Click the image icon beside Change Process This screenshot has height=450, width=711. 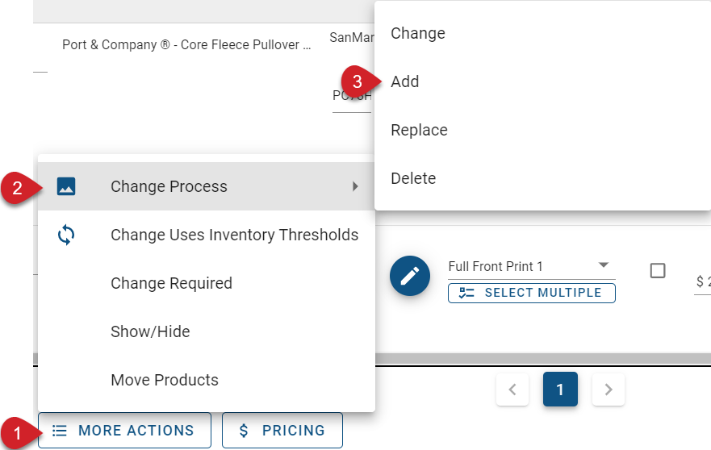coord(66,186)
